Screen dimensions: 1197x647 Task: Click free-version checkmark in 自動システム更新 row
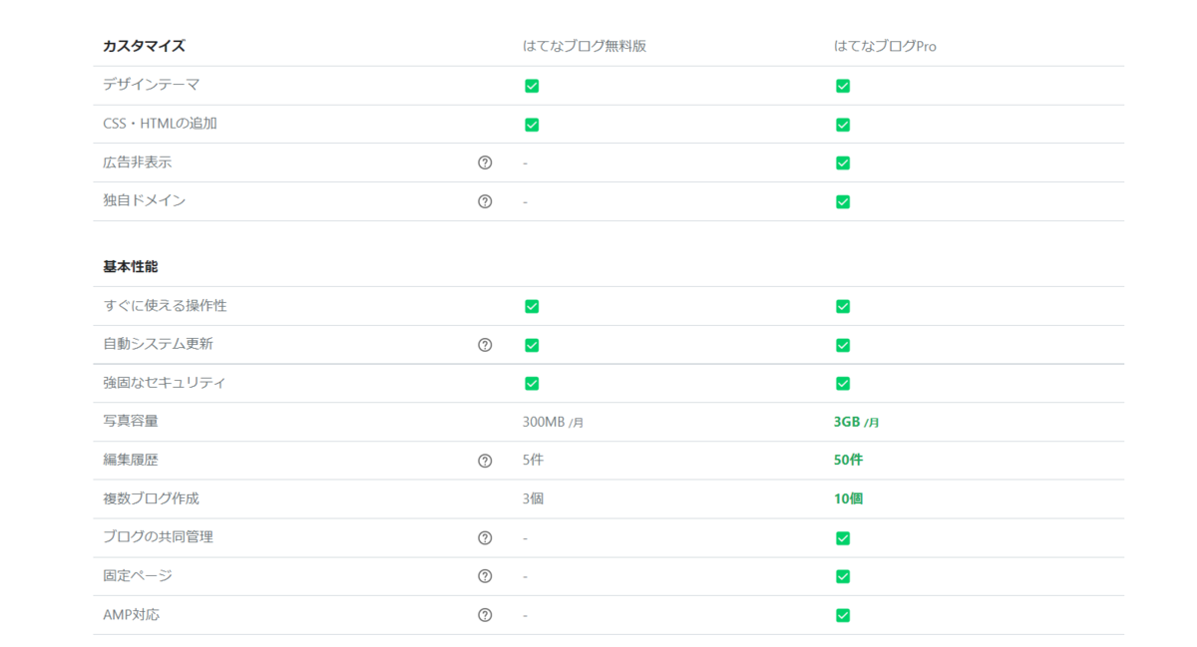(532, 345)
